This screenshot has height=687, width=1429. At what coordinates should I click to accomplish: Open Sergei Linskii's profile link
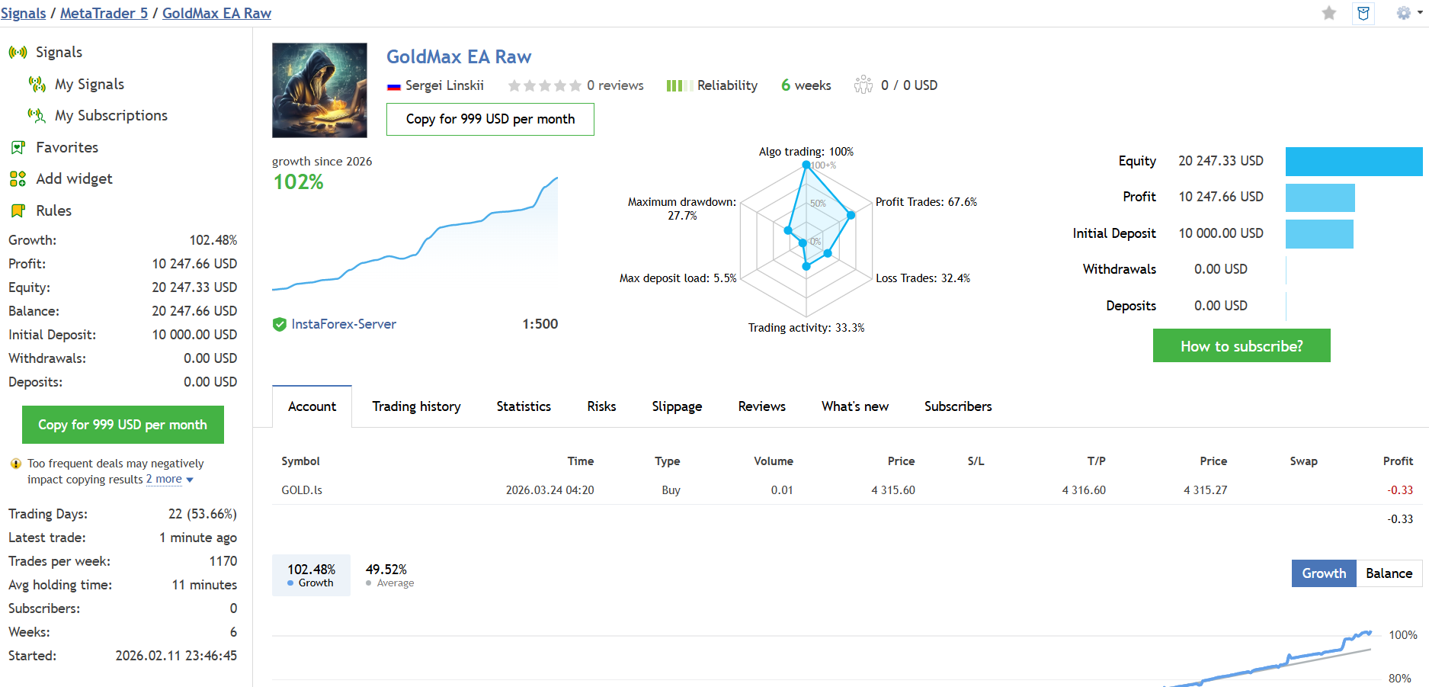point(444,85)
